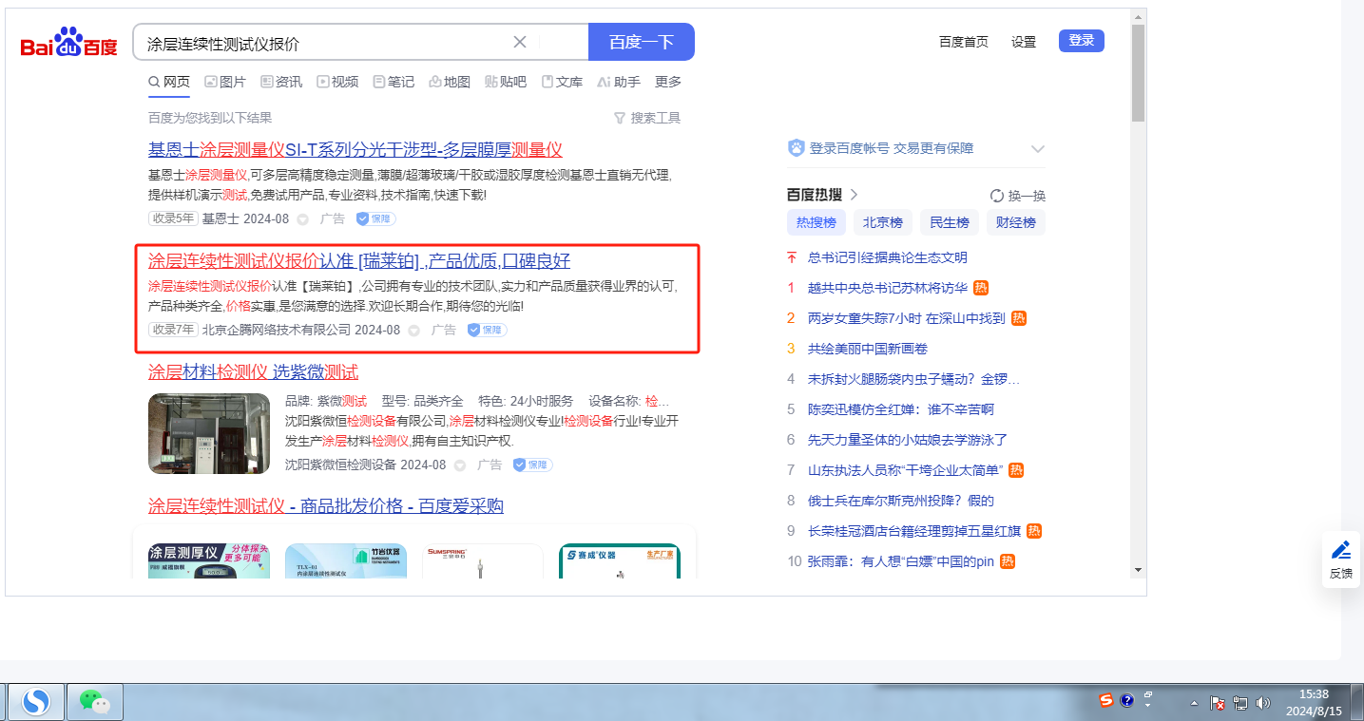Open hot topic 陈奕迅模仿全红婵
The height and width of the screenshot is (721, 1364).
point(901,409)
